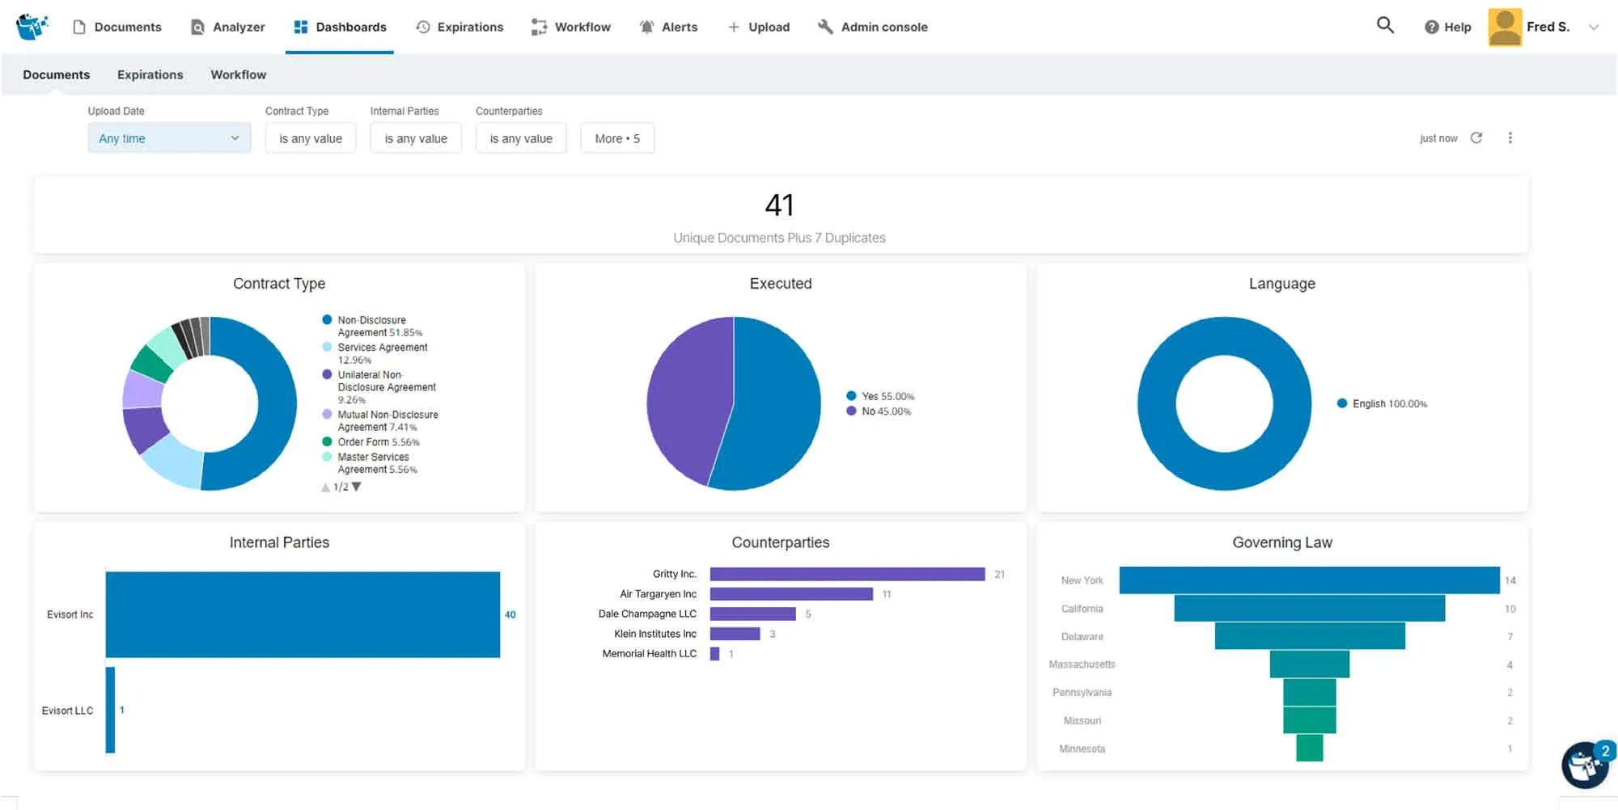Open the Counterparties 'is any value' filter
The image size is (1618, 810).
[x=520, y=137]
